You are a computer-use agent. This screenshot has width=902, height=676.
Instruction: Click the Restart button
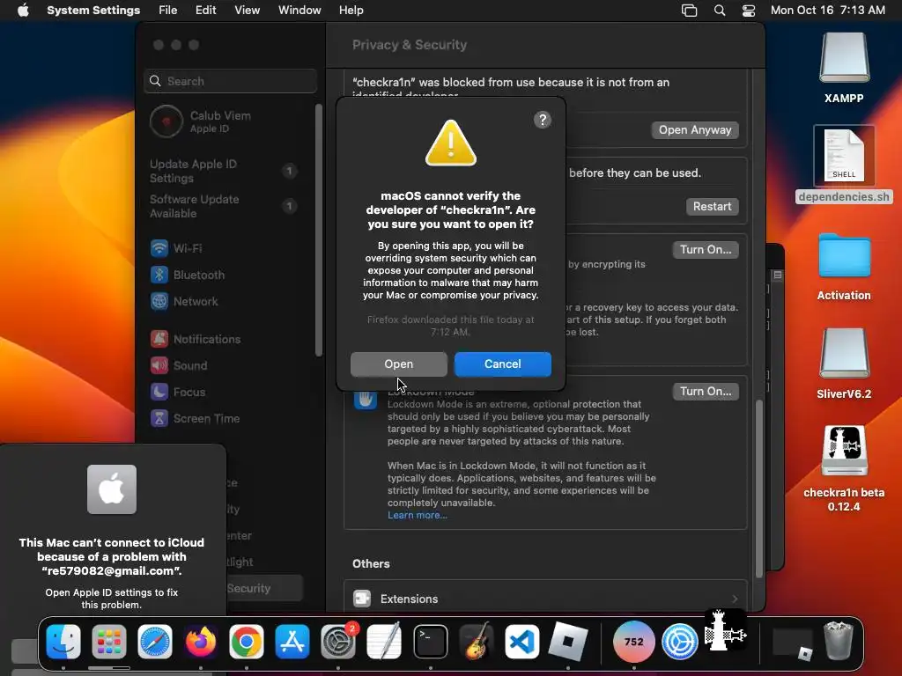coord(712,206)
